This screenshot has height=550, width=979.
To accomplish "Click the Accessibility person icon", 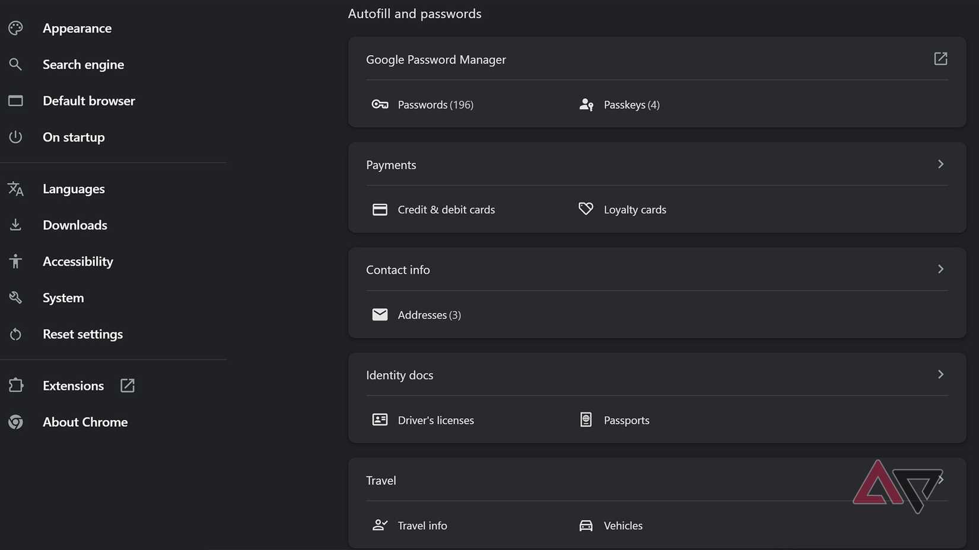I will point(16,261).
